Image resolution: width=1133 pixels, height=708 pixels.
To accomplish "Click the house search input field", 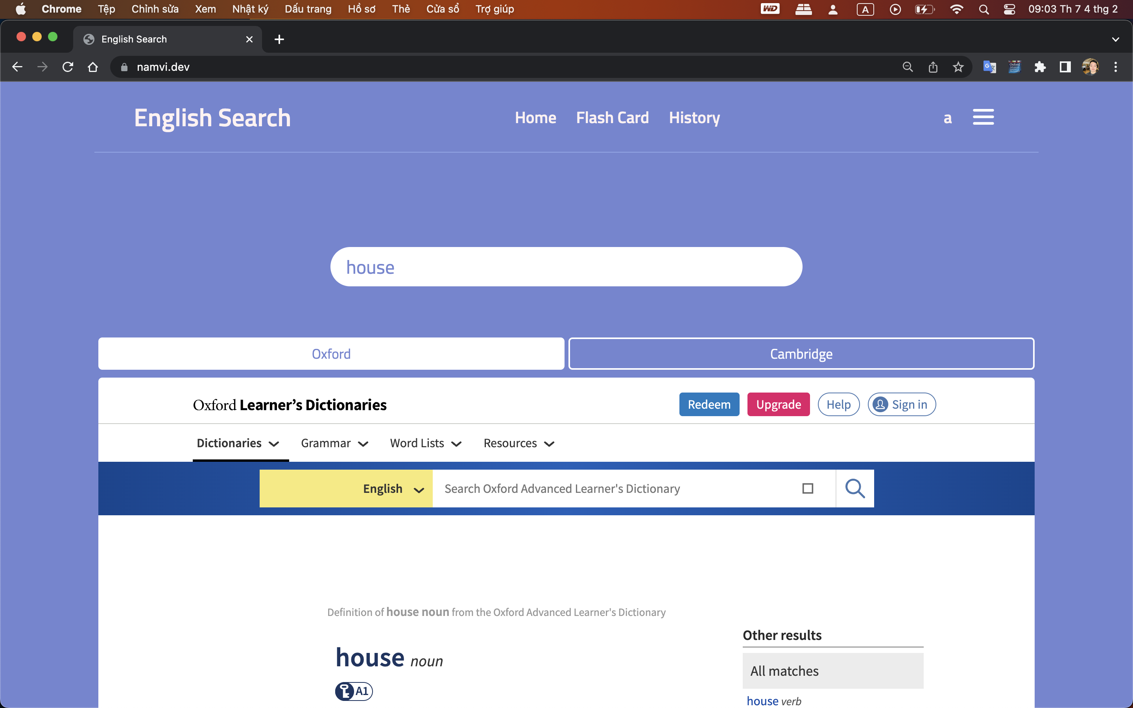I will (566, 267).
